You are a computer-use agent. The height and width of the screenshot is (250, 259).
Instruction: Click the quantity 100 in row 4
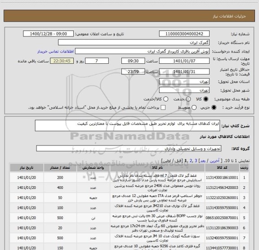[x=60, y=208]
